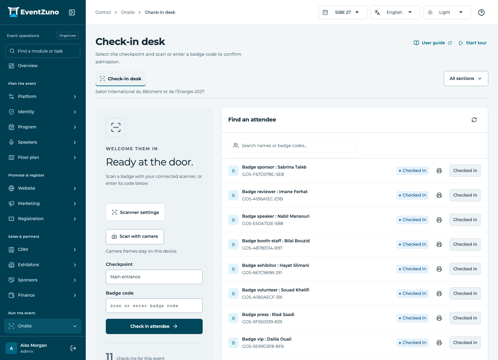Click the scanner icon above Welcome them in
The image size is (498, 360).
point(116,127)
